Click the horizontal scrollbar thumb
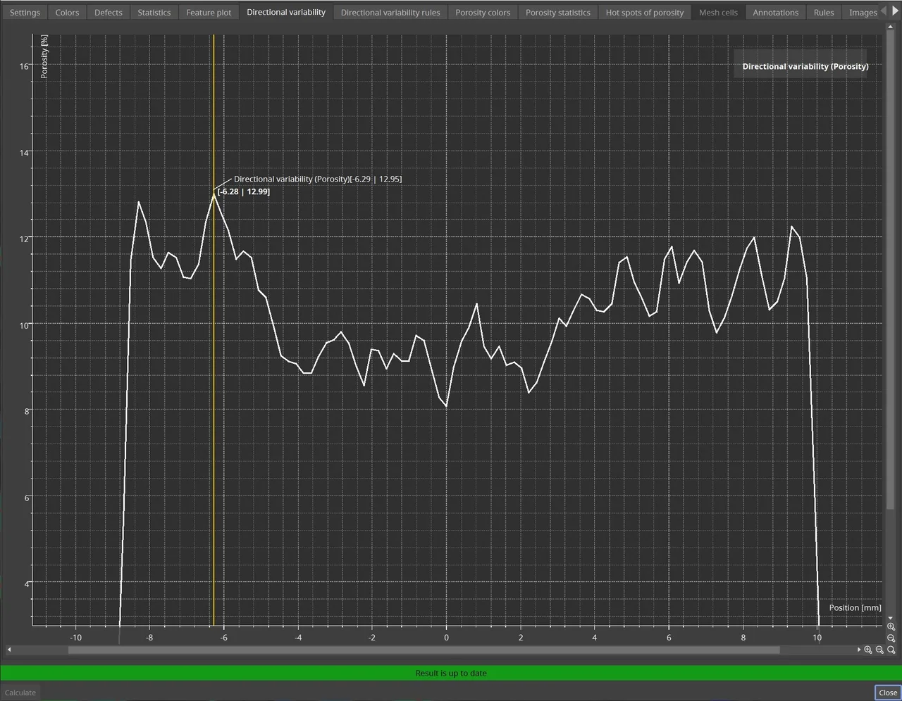Screen dimensions: 902x701 click(x=424, y=650)
